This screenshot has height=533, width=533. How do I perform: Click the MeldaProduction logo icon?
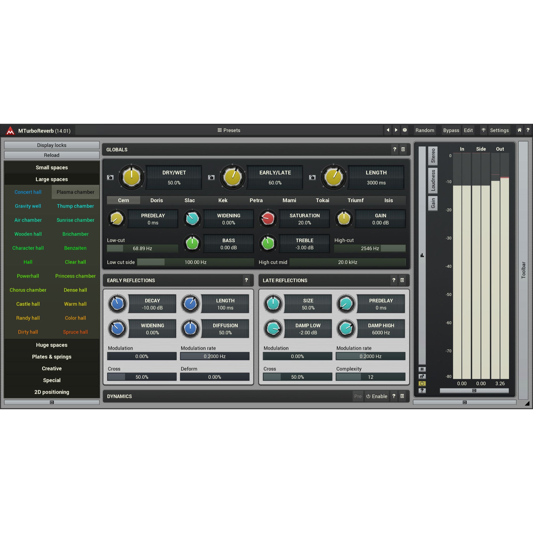(x=10, y=131)
